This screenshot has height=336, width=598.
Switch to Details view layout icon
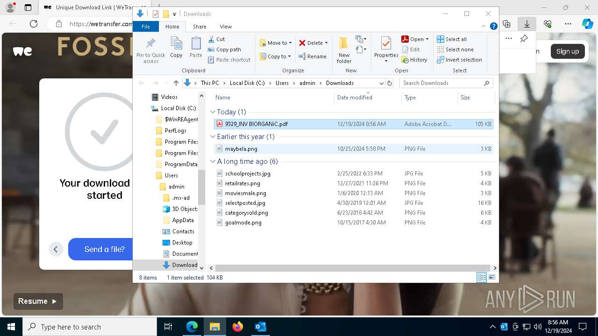point(482,277)
